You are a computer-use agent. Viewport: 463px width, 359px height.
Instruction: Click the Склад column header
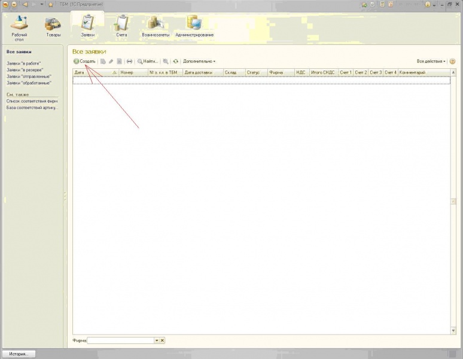point(234,72)
